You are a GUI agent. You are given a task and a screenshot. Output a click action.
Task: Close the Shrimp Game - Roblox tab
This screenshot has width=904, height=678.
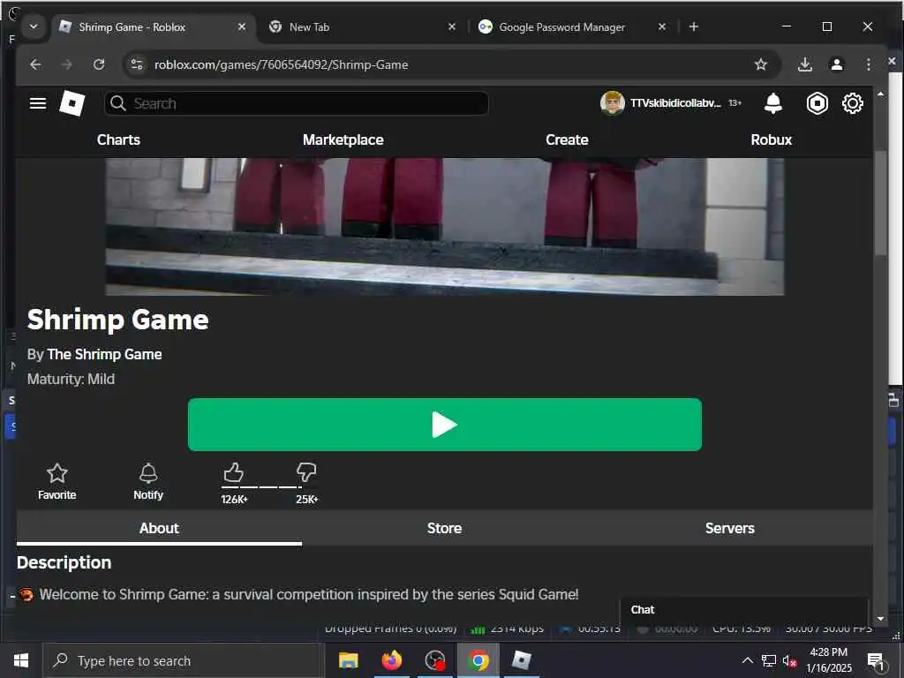coord(242,26)
